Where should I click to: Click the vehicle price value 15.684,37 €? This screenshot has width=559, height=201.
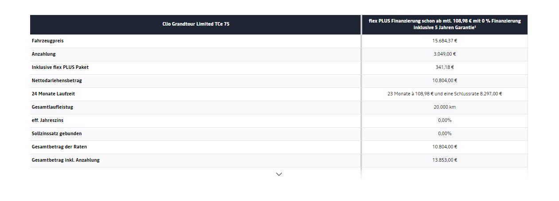pos(445,41)
